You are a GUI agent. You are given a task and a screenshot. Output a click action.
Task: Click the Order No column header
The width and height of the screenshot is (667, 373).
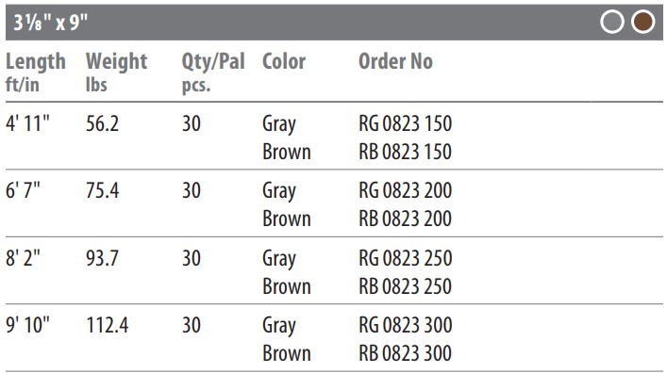coord(395,61)
